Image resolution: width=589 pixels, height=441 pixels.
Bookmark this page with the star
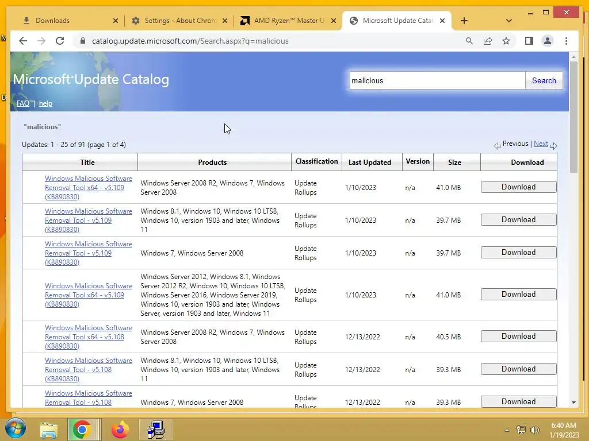pos(506,41)
